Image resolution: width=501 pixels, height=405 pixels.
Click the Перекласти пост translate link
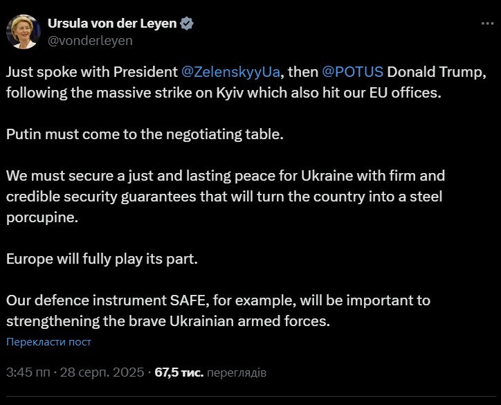click(48, 341)
